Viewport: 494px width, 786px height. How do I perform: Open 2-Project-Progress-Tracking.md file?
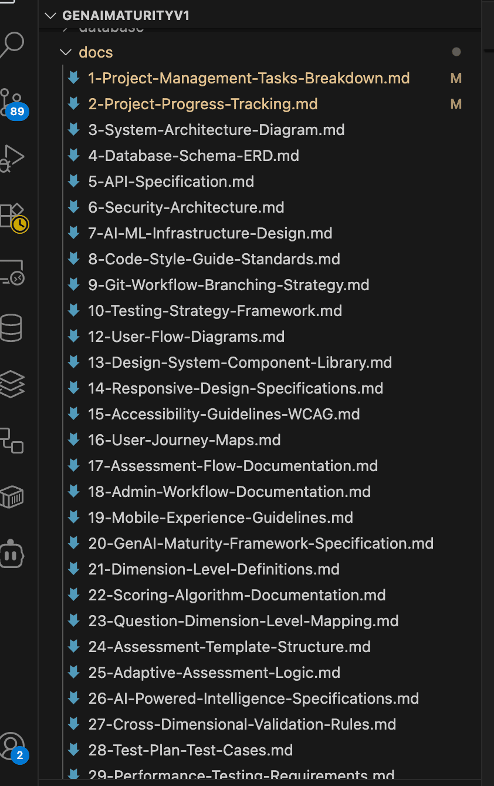202,104
